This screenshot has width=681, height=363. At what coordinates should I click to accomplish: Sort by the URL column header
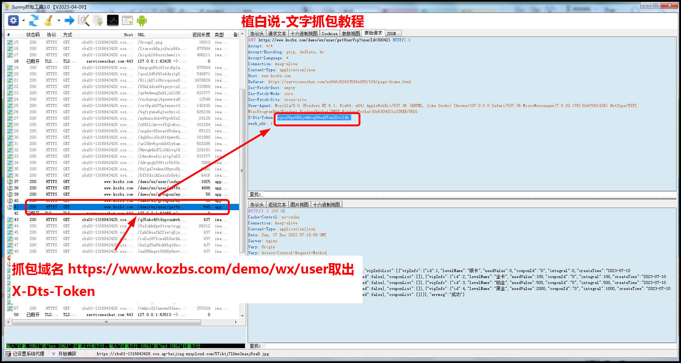click(x=162, y=35)
